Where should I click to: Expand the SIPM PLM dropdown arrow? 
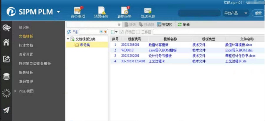click(x=58, y=12)
